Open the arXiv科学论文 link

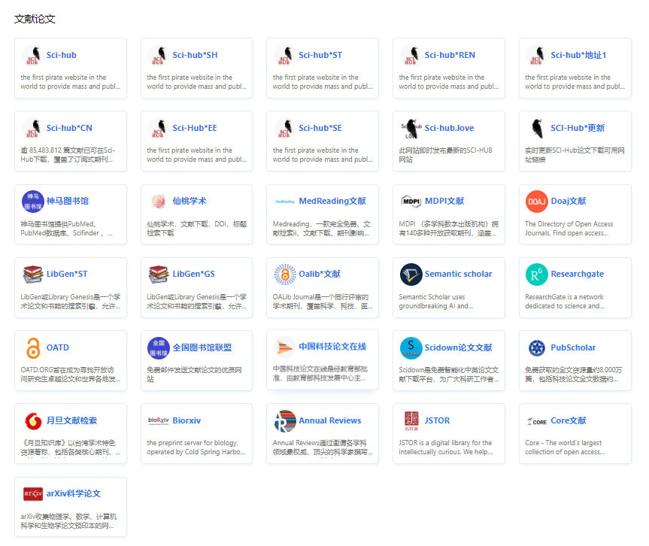click(74, 494)
